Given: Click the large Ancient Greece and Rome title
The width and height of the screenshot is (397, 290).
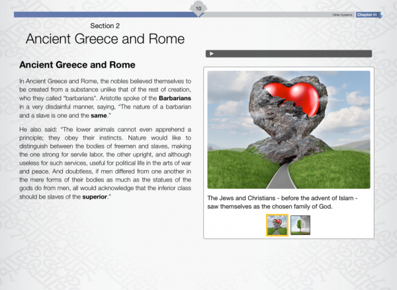Looking at the screenshot, I should coord(105,39).
